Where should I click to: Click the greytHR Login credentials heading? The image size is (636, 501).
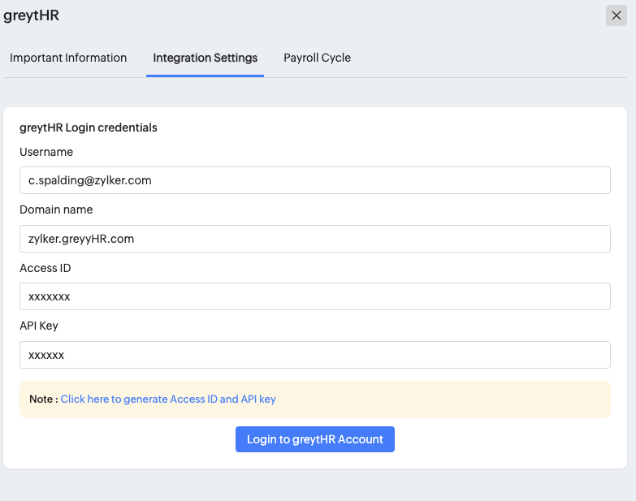[89, 127]
